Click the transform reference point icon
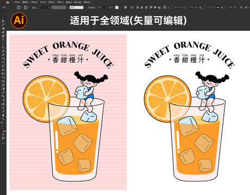250x195 pixels. (165, 8)
